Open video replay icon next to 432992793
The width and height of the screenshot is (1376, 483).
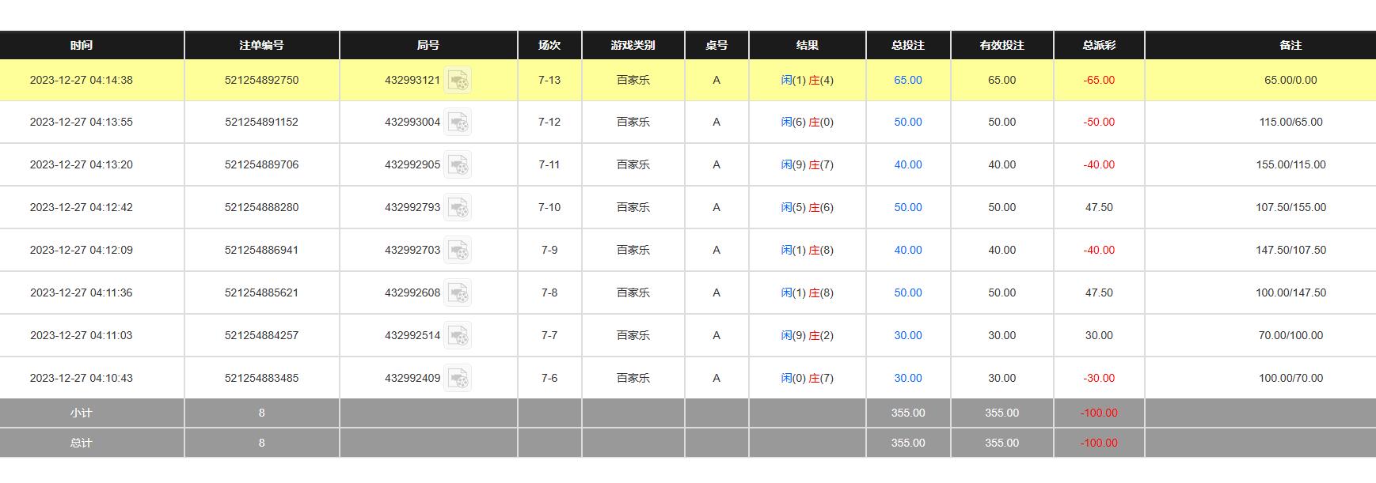458,208
